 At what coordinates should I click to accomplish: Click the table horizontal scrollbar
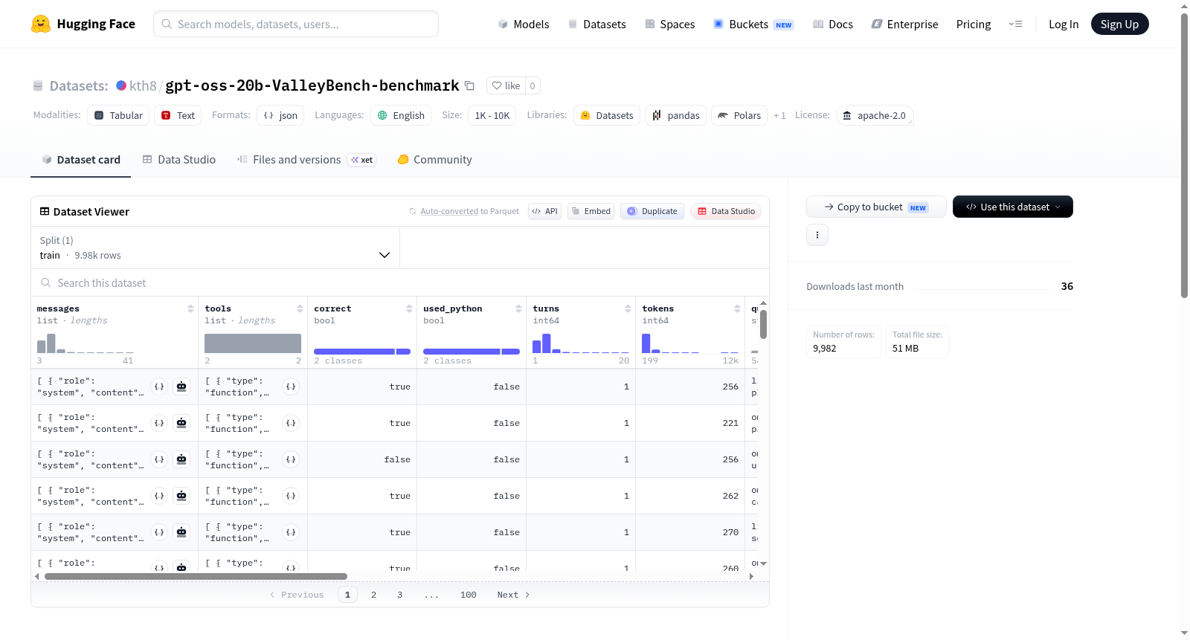pos(196,576)
